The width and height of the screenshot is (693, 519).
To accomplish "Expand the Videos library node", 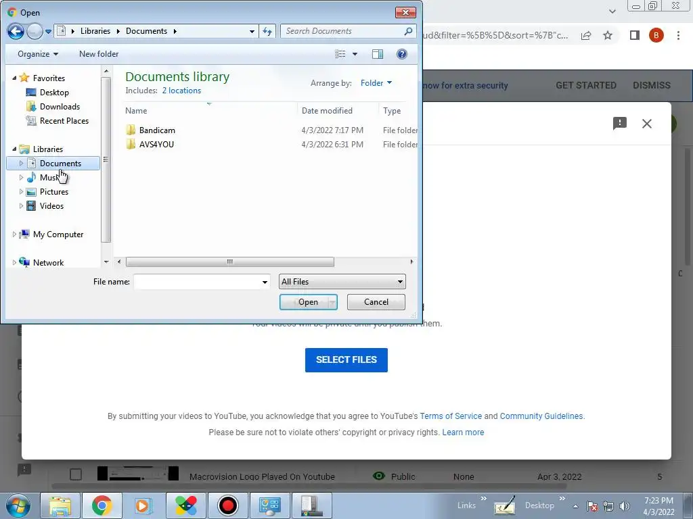I will (21, 205).
